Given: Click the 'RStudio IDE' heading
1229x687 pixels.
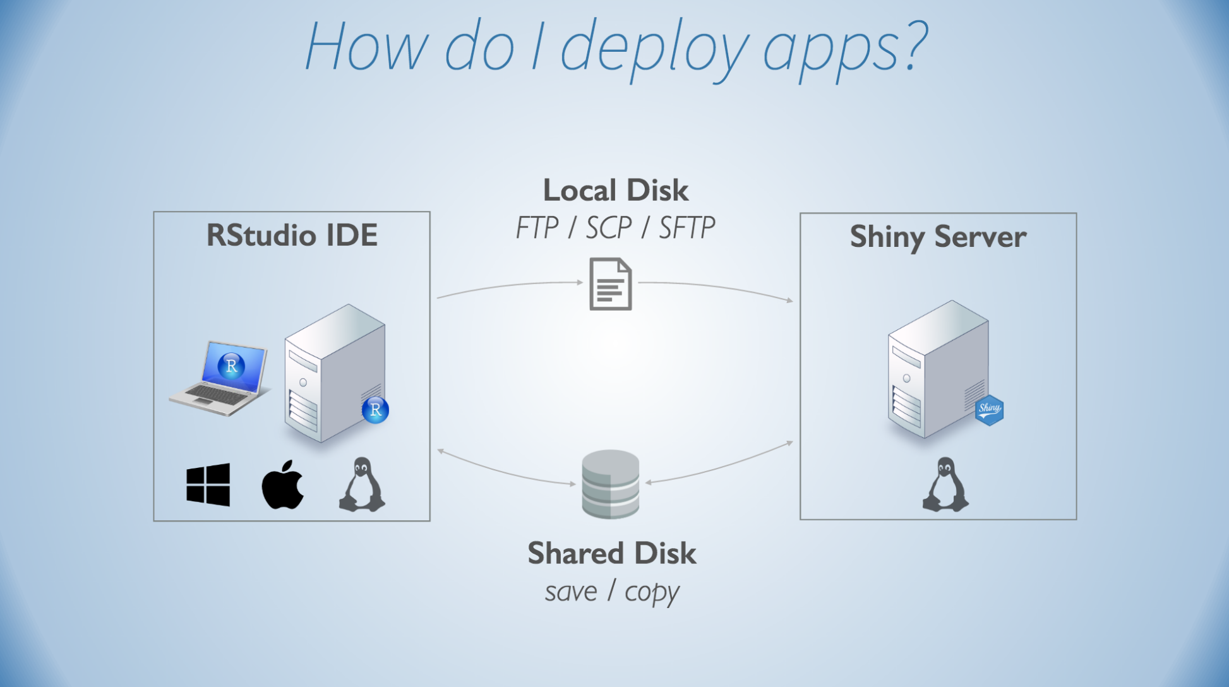Looking at the screenshot, I should pos(292,236).
